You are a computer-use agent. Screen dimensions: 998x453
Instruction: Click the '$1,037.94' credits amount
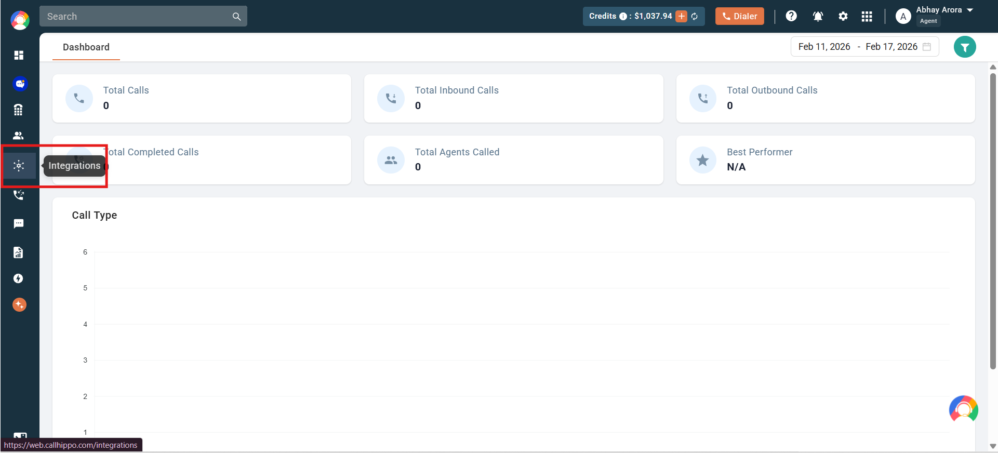click(653, 16)
